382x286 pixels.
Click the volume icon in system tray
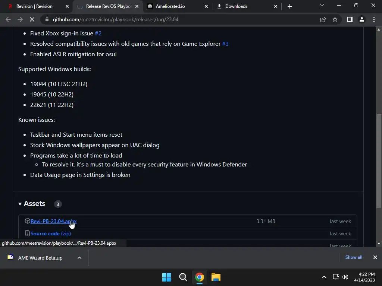[x=345, y=277]
